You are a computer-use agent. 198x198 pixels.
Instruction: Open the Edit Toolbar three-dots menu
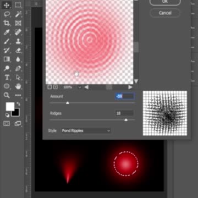[18, 95]
